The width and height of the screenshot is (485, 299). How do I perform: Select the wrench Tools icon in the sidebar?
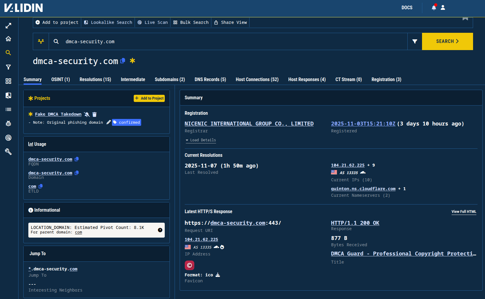tap(8, 152)
